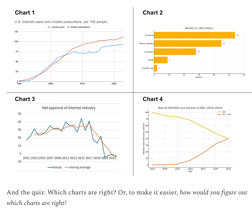Viewport: 252px width, 213px height.
Task: Click the GEO / AEO legend entry
Action: pyautogui.click(x=226, y=114)
